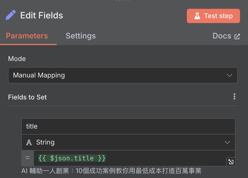This screenshot has width=248, height=178.
Task: Click the flask icon on Test step
Action: pyautogui.click(x=197, y=16)
